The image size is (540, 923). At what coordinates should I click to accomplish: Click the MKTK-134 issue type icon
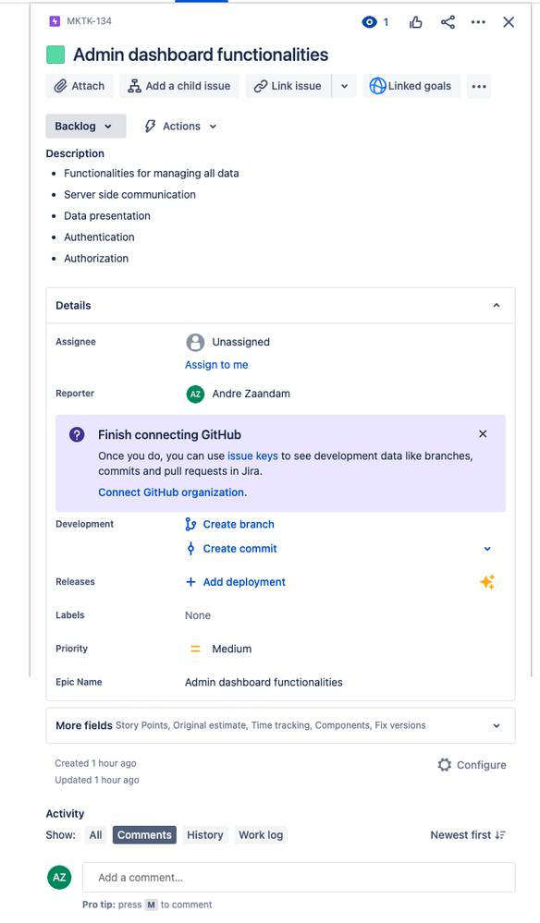tap(55, 21)
